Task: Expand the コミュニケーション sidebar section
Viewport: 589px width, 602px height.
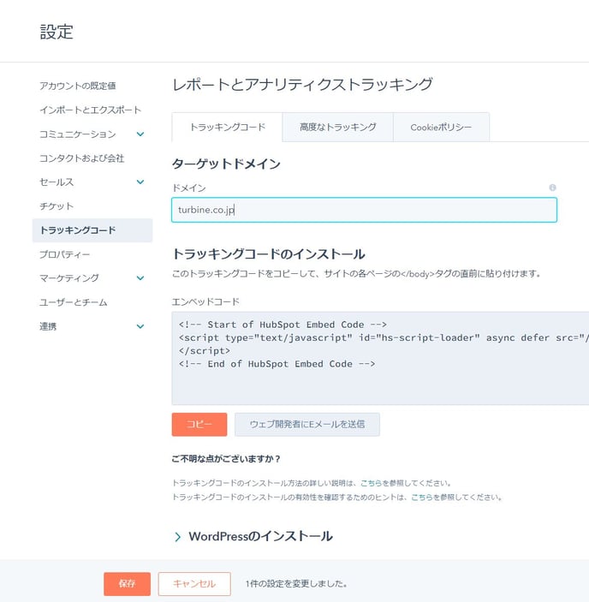Action: pyautogui.click(x=140, y=134)
